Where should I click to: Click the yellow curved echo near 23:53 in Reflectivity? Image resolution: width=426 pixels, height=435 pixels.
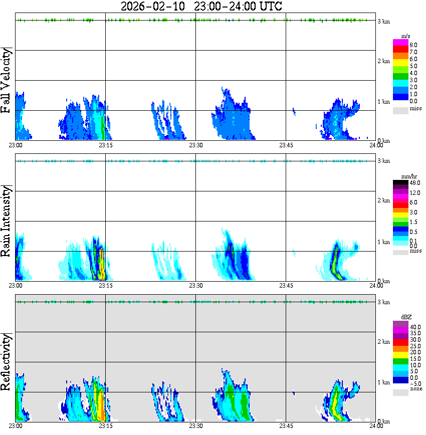335,405
